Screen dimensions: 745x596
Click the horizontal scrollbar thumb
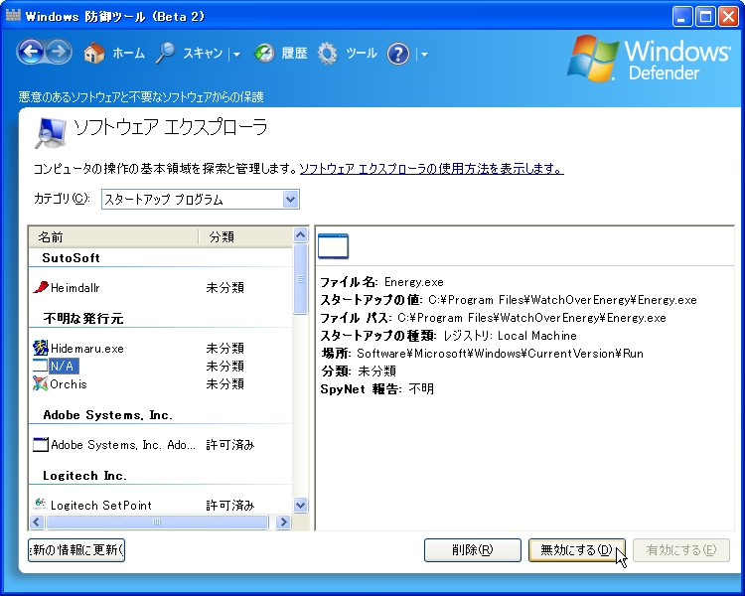(x=157, y=521)
